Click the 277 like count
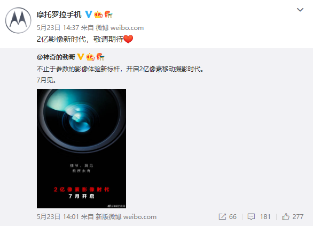This screenshot has width=313, height=226. pos(298,216)
